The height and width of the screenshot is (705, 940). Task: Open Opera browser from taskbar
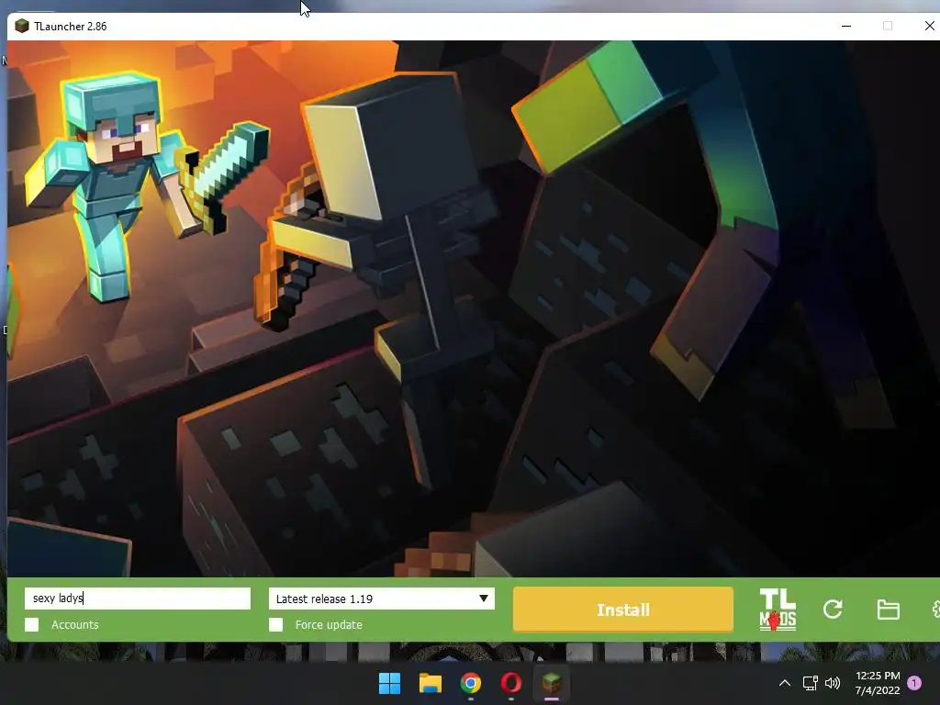pos(510,683)
